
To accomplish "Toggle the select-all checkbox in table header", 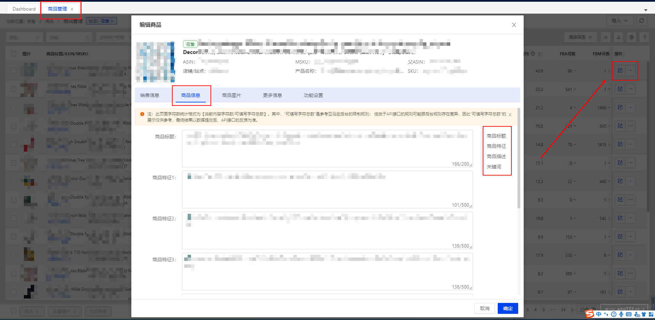I will point(14,54).
